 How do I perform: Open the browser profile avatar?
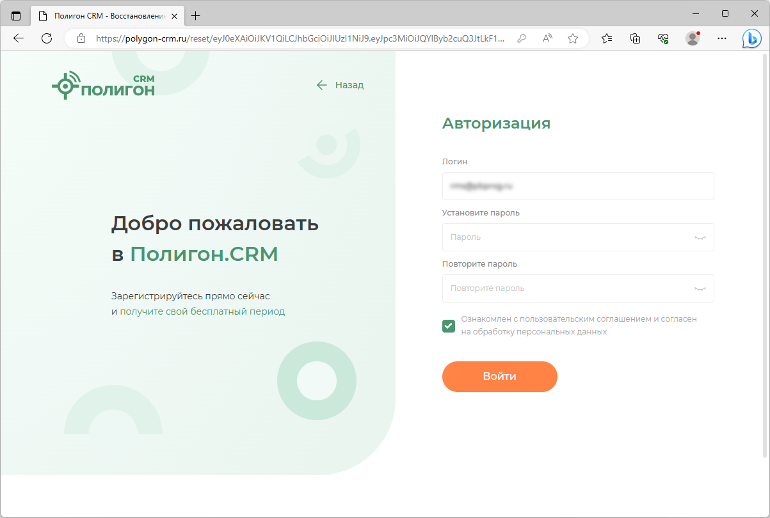point(693,38)
